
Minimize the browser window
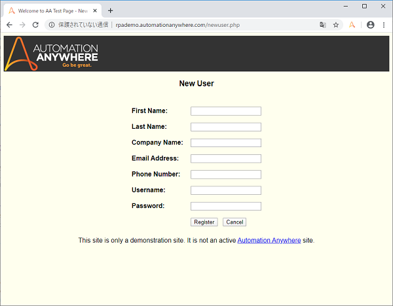[346, 7]
